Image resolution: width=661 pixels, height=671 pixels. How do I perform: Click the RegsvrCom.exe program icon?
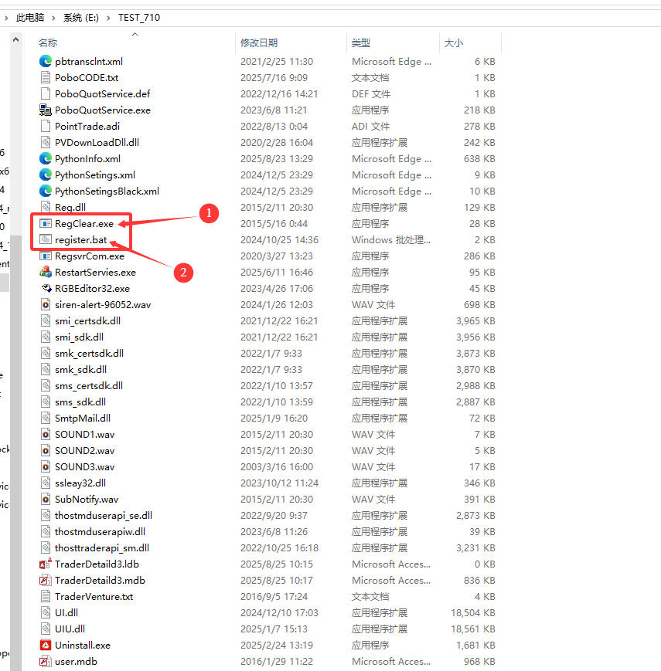point(46,256)
